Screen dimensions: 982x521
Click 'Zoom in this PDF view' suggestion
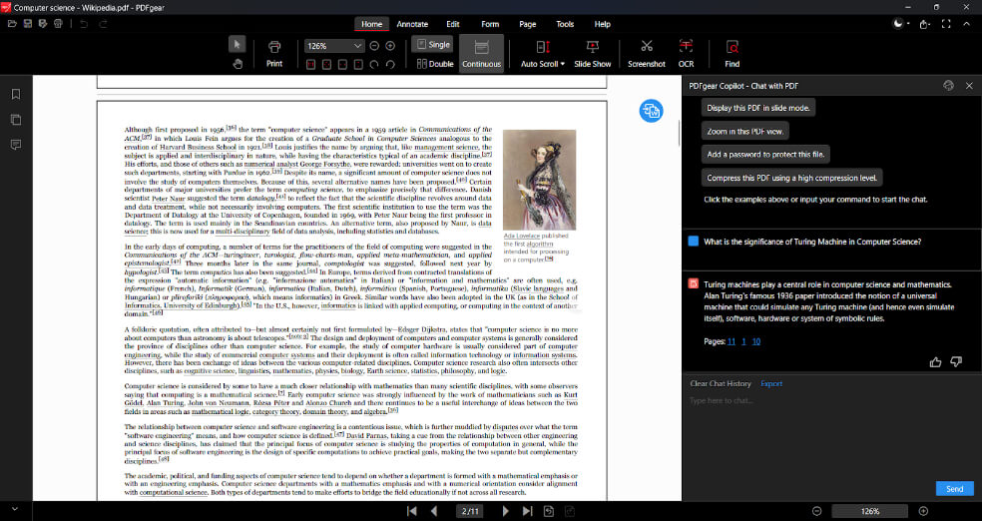(x=744, y=131)
